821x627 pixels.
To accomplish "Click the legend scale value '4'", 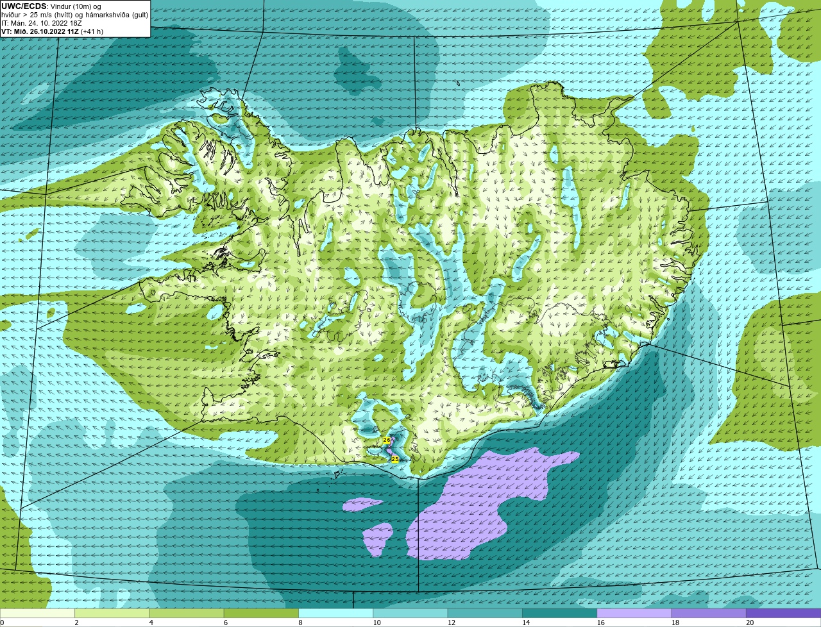I will click(x=151, y=623).
